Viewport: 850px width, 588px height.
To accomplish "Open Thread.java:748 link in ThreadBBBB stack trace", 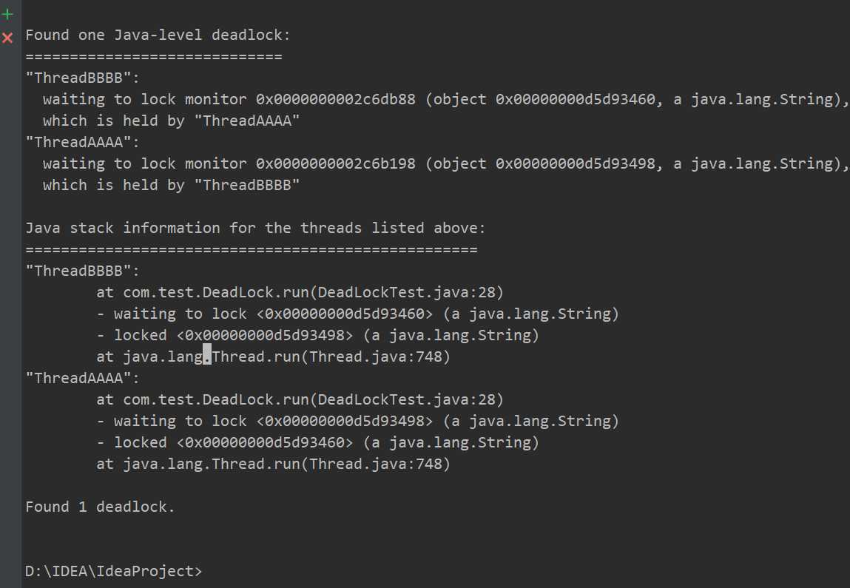I will (x=376, y=356).
